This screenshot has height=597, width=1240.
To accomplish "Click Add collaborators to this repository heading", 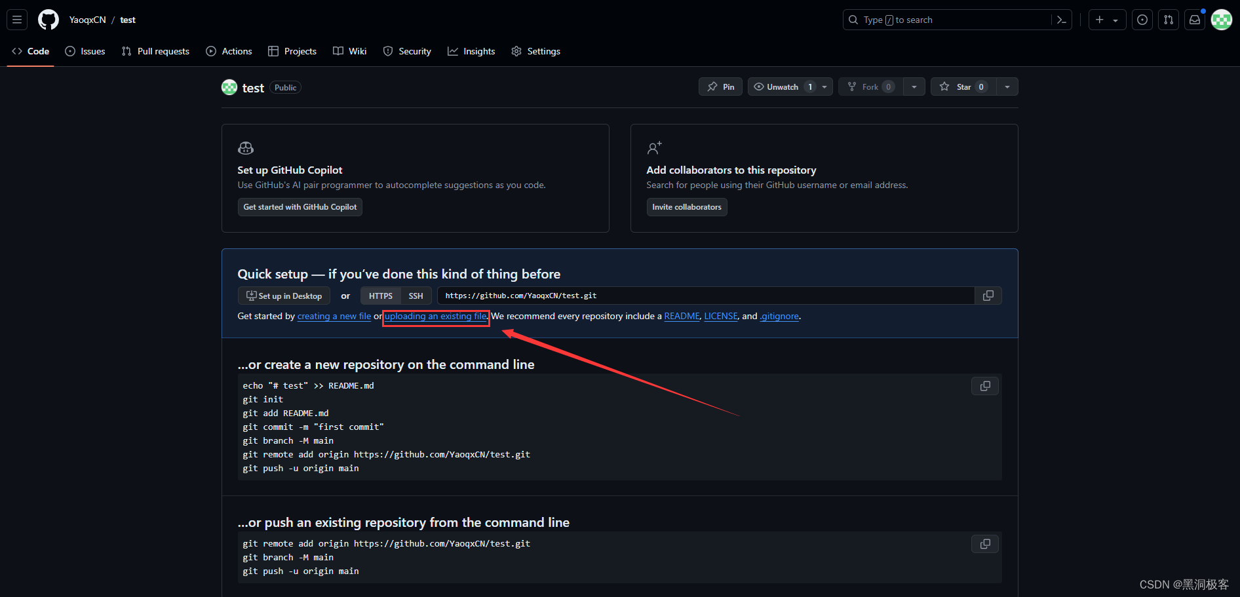I will [x=731, y=170].
